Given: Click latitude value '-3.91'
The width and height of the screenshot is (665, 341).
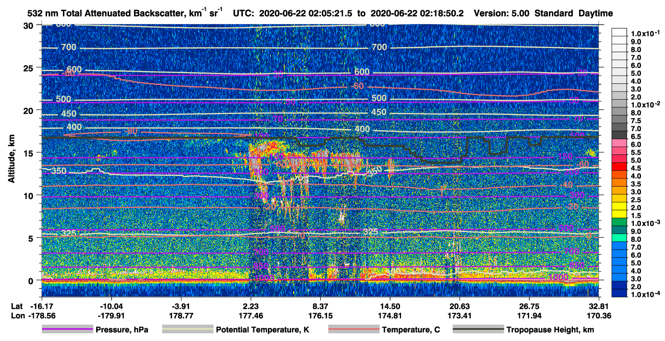Looking at the screenshot, I should point(181,306).
